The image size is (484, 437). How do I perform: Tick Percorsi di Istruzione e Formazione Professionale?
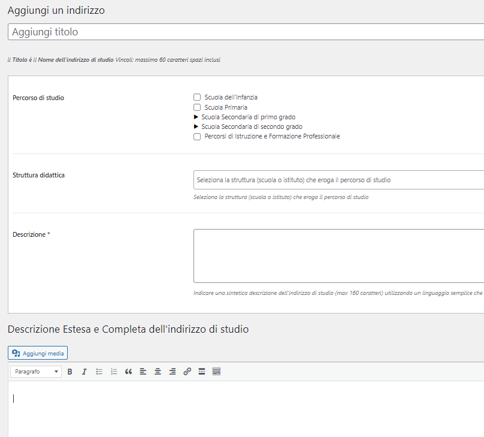coord(197,137)
